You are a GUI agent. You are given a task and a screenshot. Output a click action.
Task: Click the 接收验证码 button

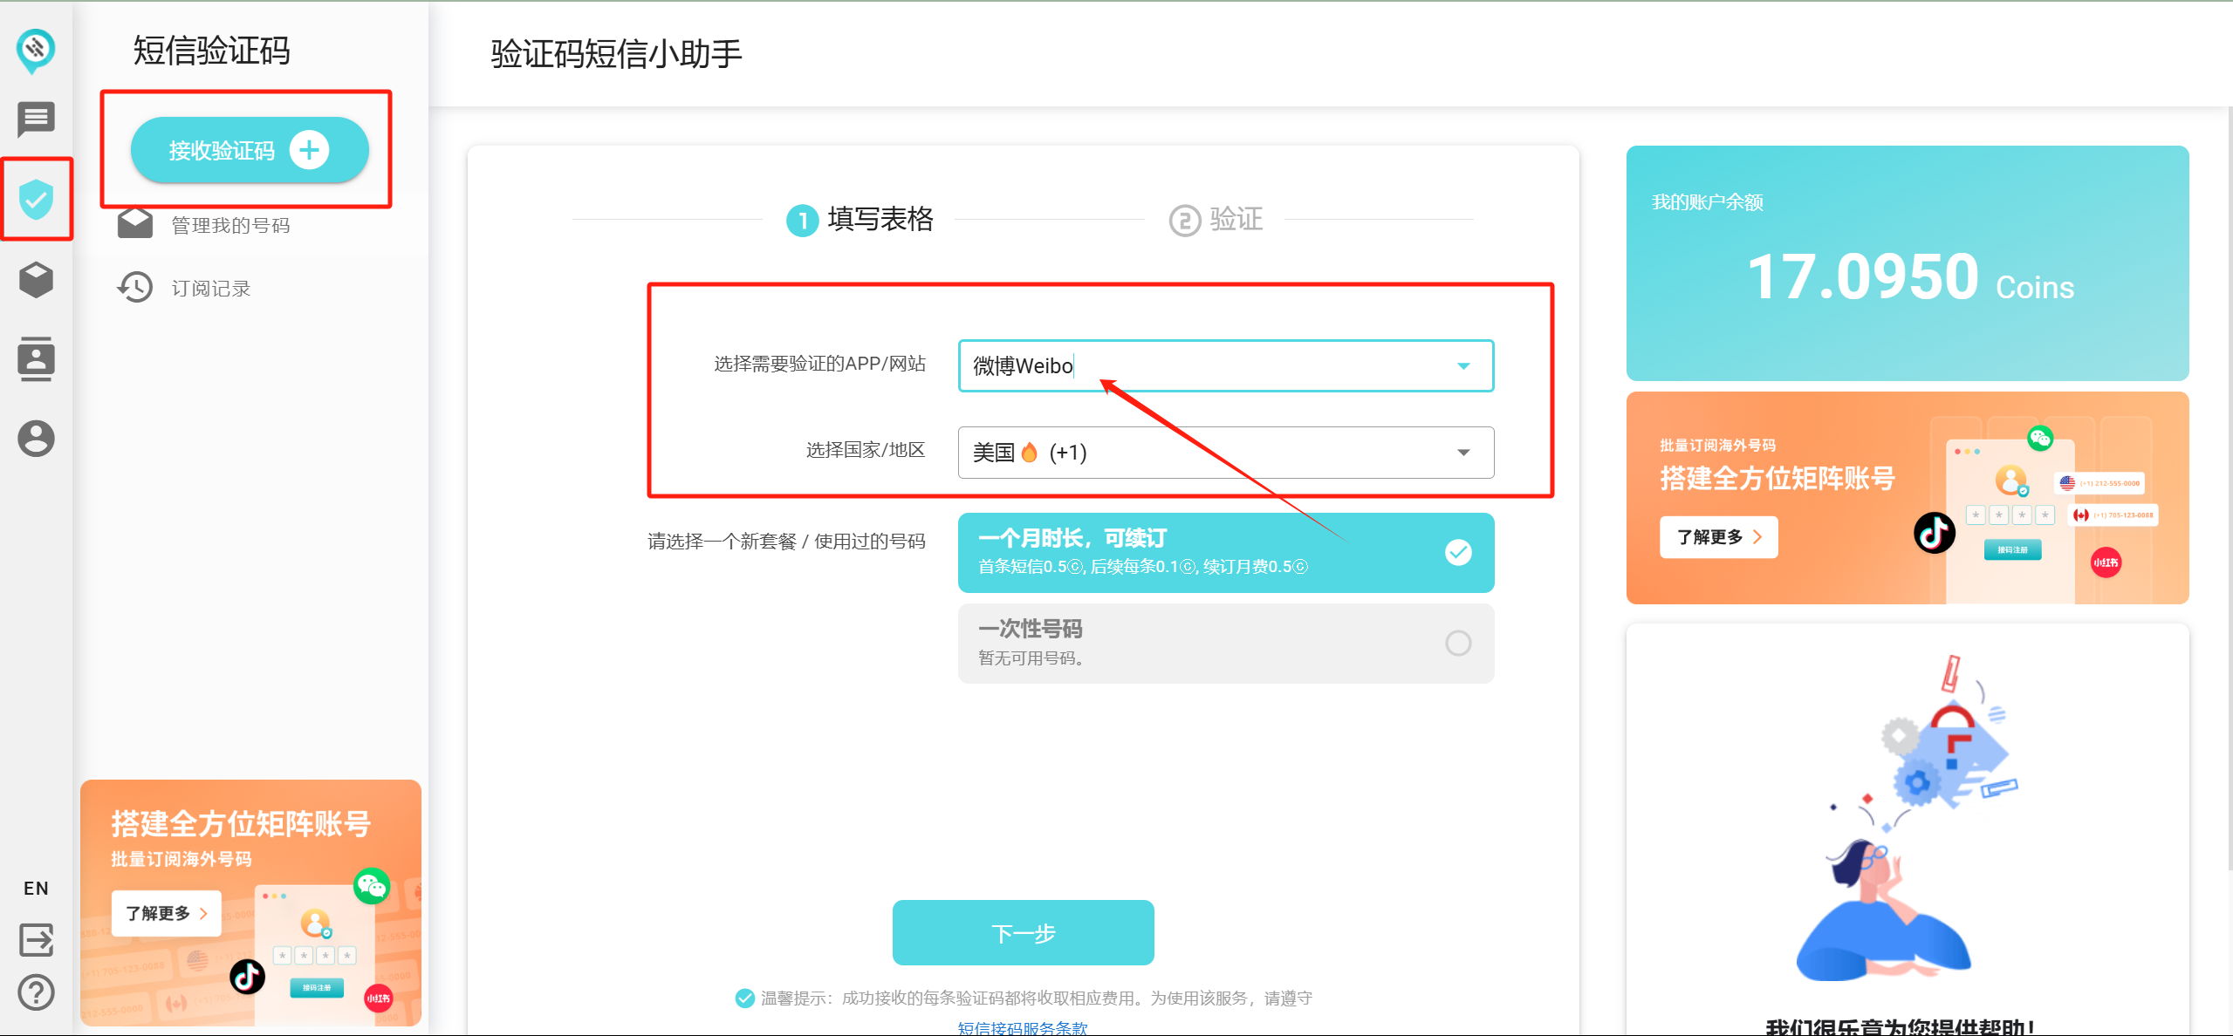tap(250, 150)
